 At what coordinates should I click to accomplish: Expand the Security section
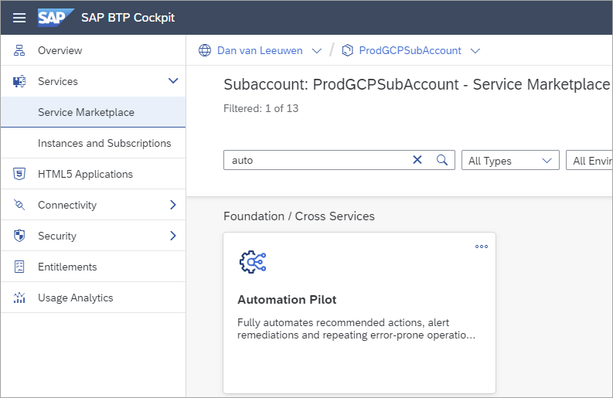click(x=173, y=236)
